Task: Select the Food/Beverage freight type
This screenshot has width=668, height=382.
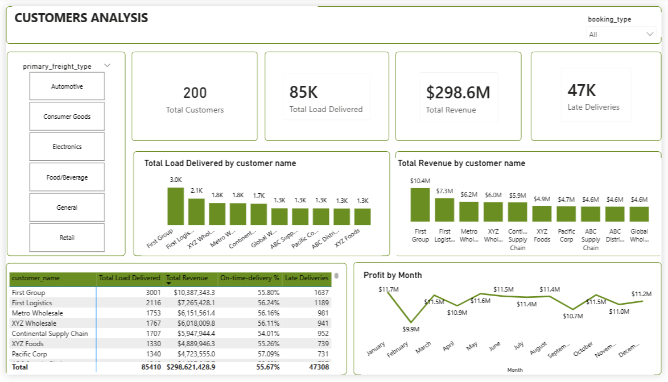Action: click(67, 177)
